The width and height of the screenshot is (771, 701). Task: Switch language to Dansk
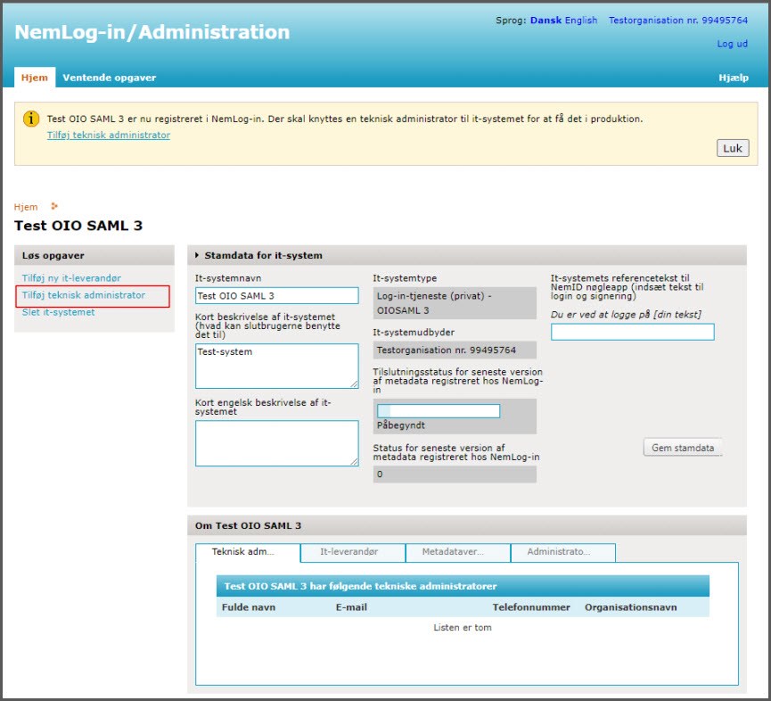pyautogui.click(x=545, y=21)
